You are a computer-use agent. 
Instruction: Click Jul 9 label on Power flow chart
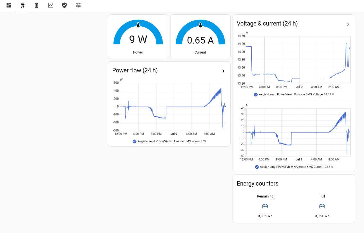pos(174,134)
